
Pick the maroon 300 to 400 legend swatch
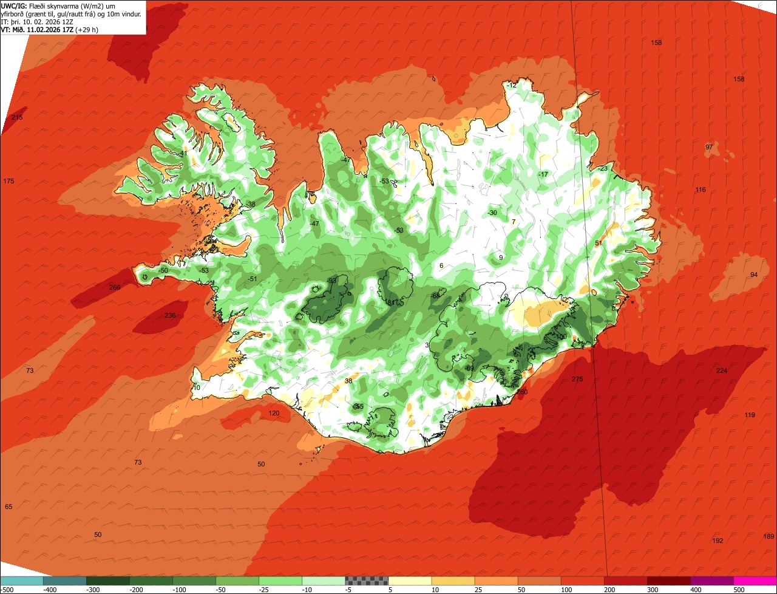coord(668,581)
